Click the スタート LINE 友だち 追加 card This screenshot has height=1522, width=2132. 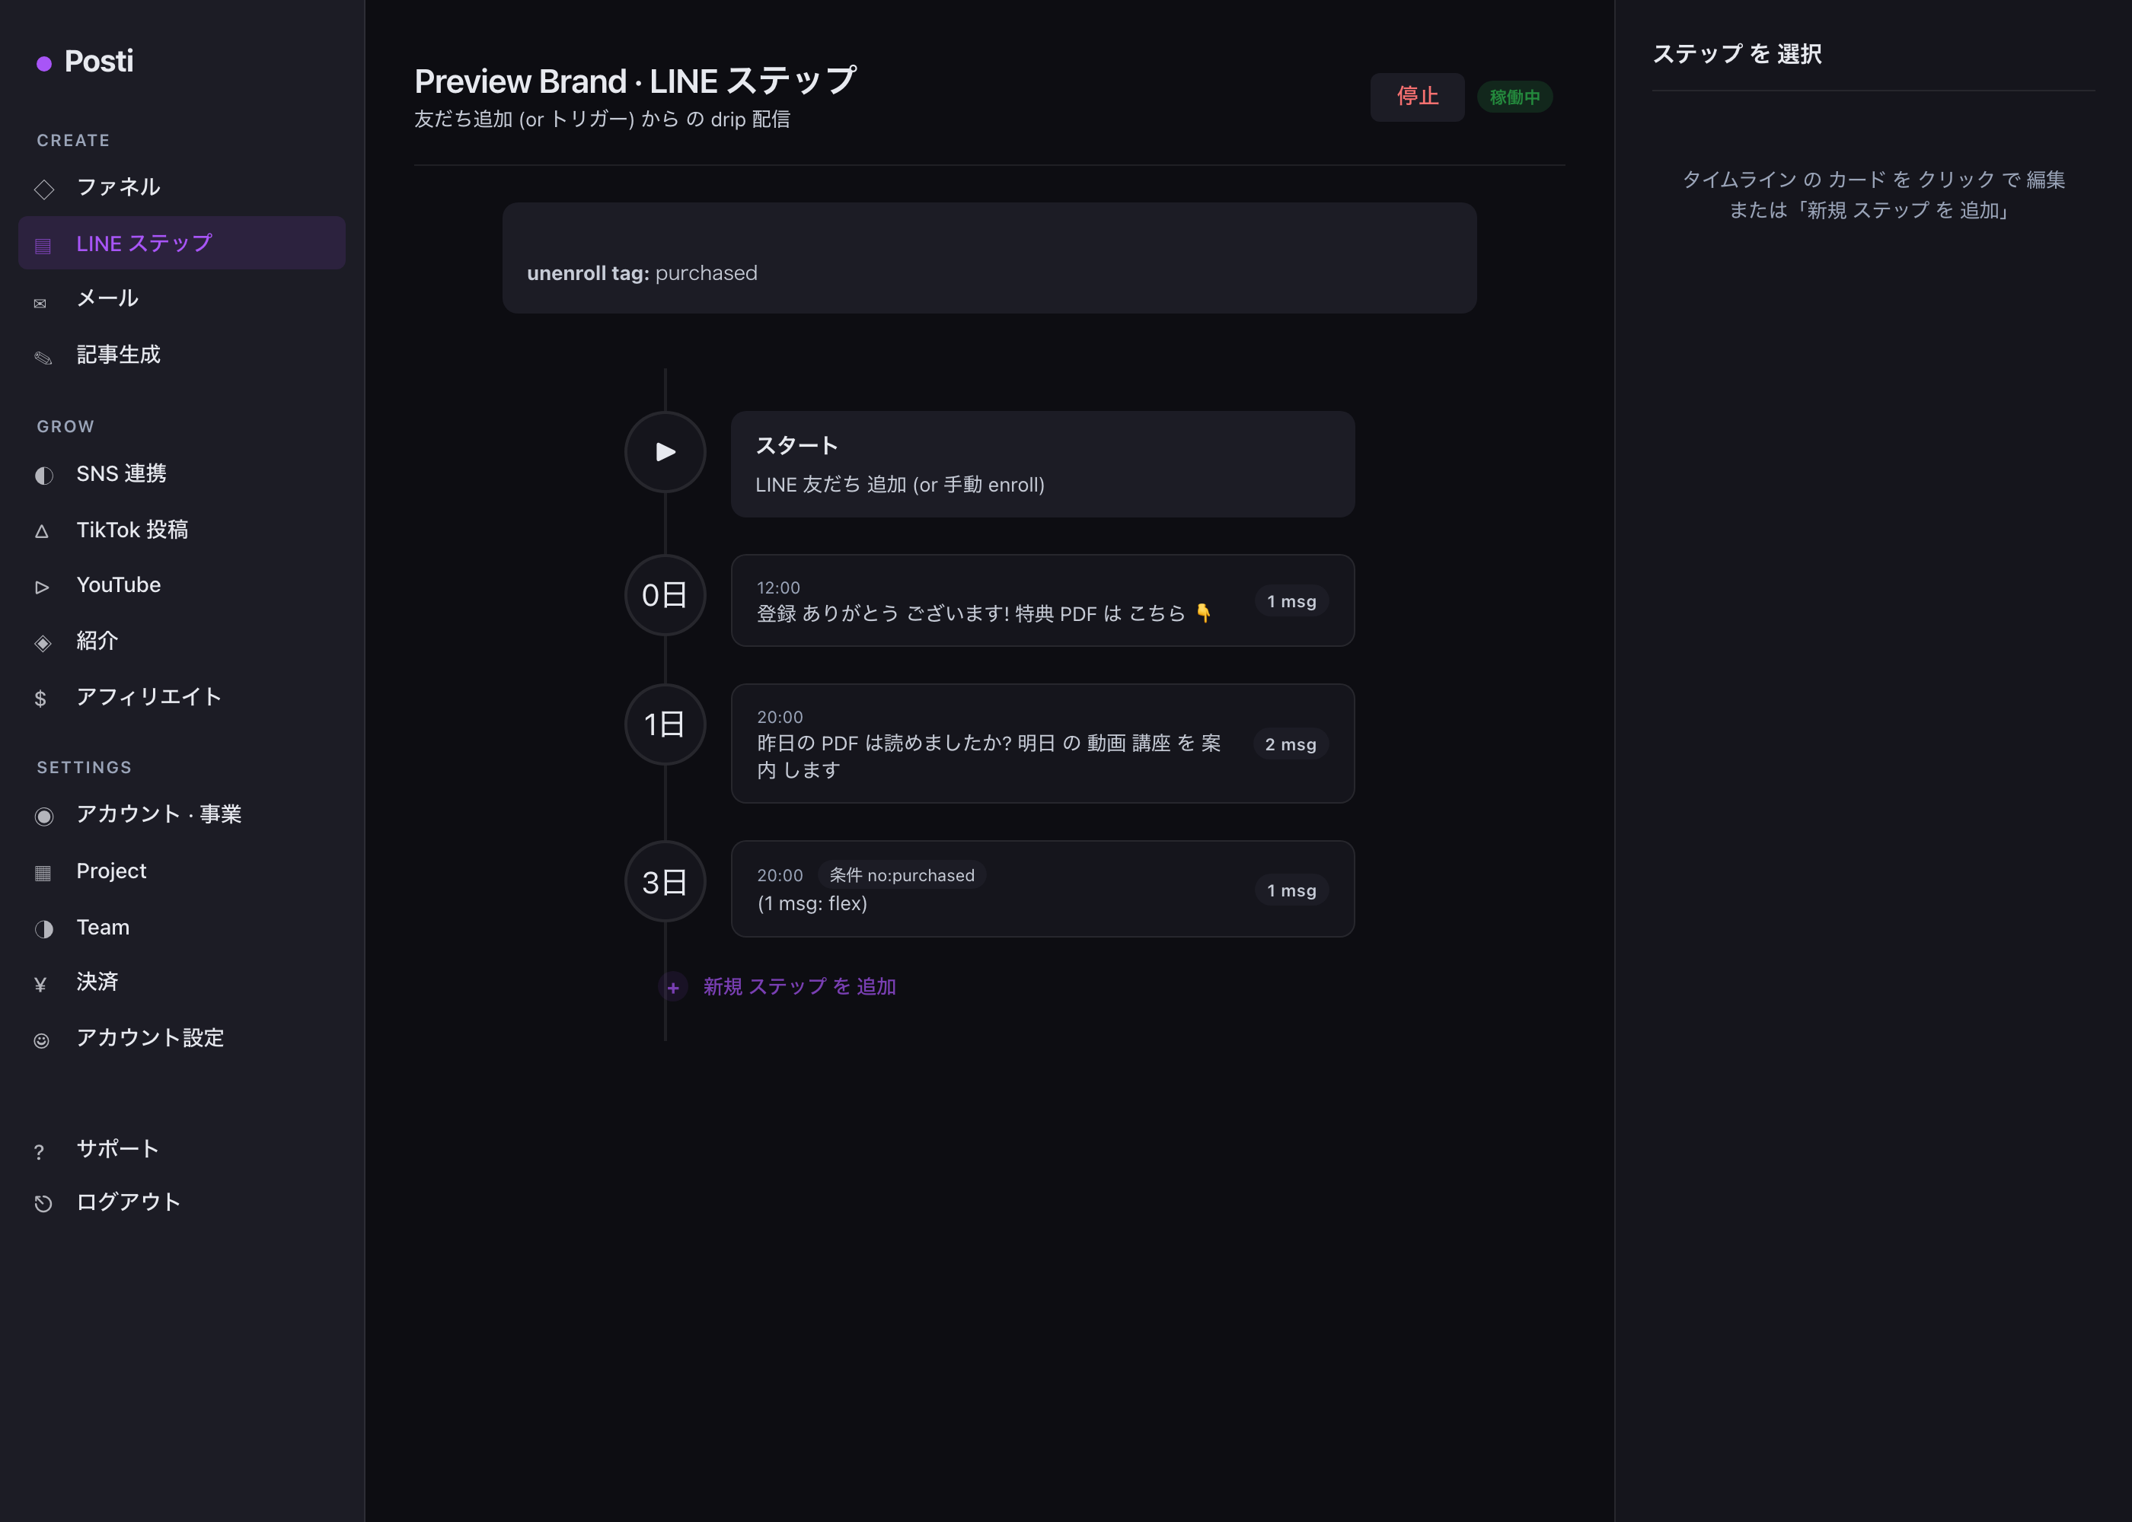point(1042,464)
